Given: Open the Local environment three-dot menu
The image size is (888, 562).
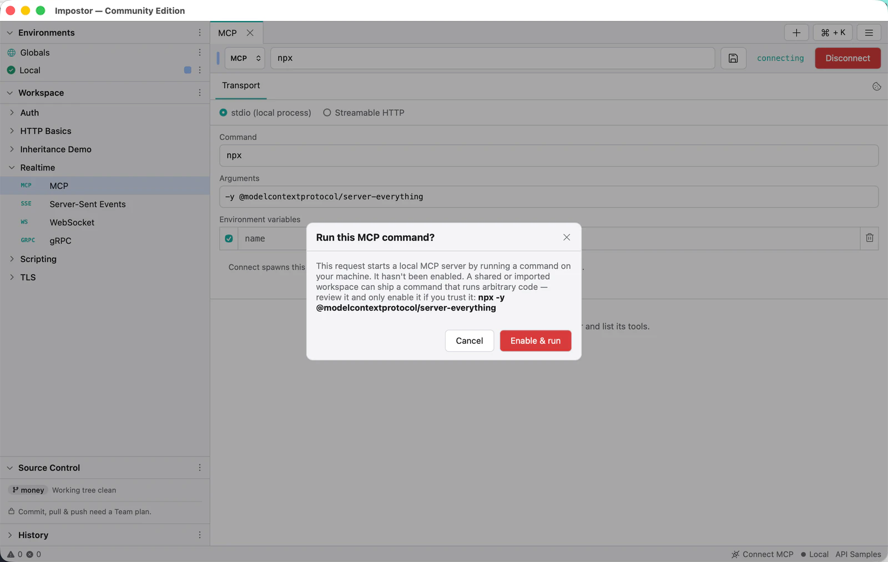Looking at the screenshot, I should pyautogui.click(x=200, y=70).
